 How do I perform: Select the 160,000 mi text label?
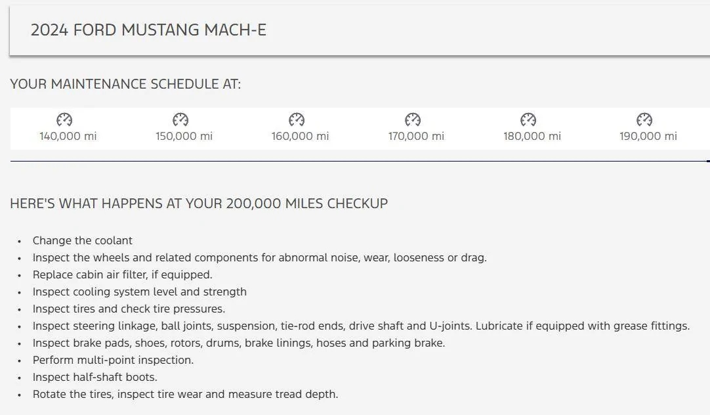click(x=301, y=136)
